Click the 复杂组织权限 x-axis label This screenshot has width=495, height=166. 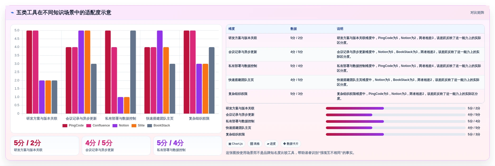point(199,119)
